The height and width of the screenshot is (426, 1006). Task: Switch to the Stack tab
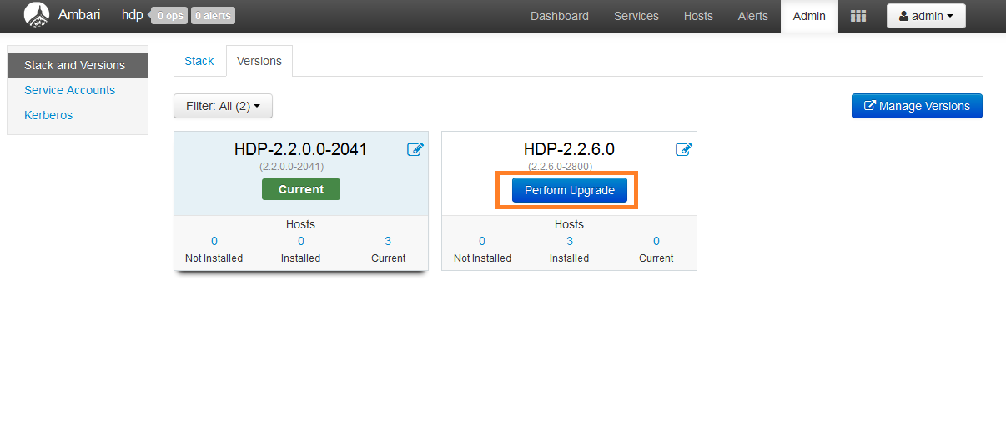pos(199,61)
